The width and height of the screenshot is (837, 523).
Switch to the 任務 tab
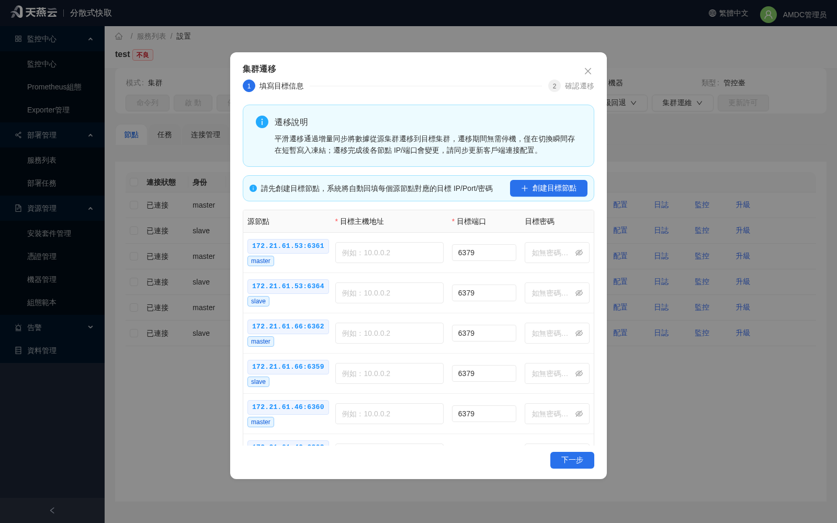(165, 135)
